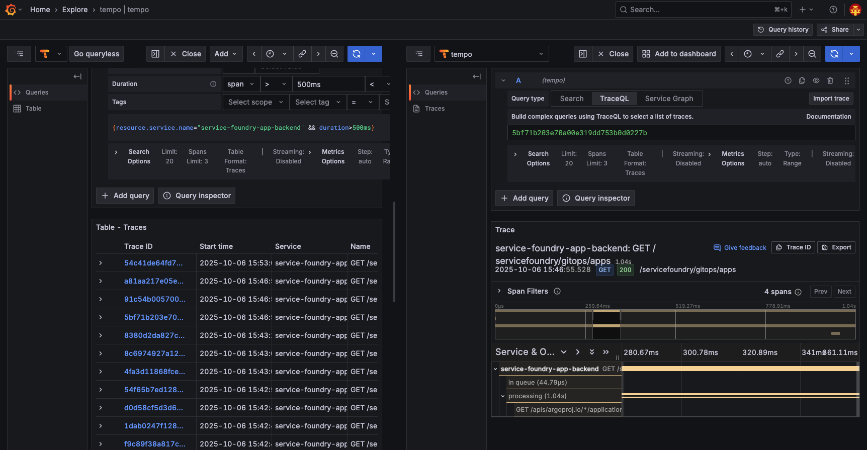
Task: Shift left pane time range forward
Action: [x=318, y=54]
